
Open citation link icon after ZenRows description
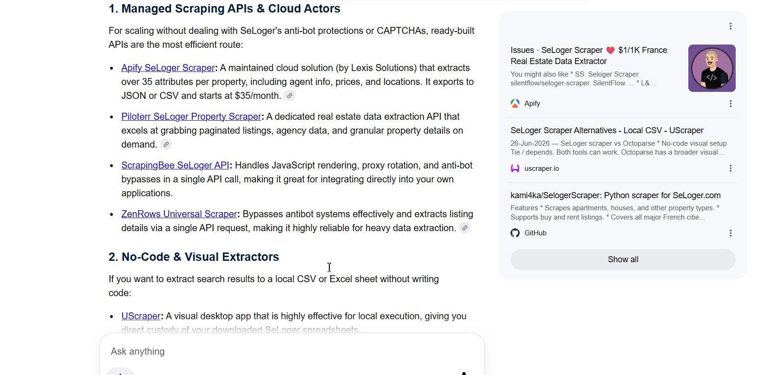click(x=464, y=228)
